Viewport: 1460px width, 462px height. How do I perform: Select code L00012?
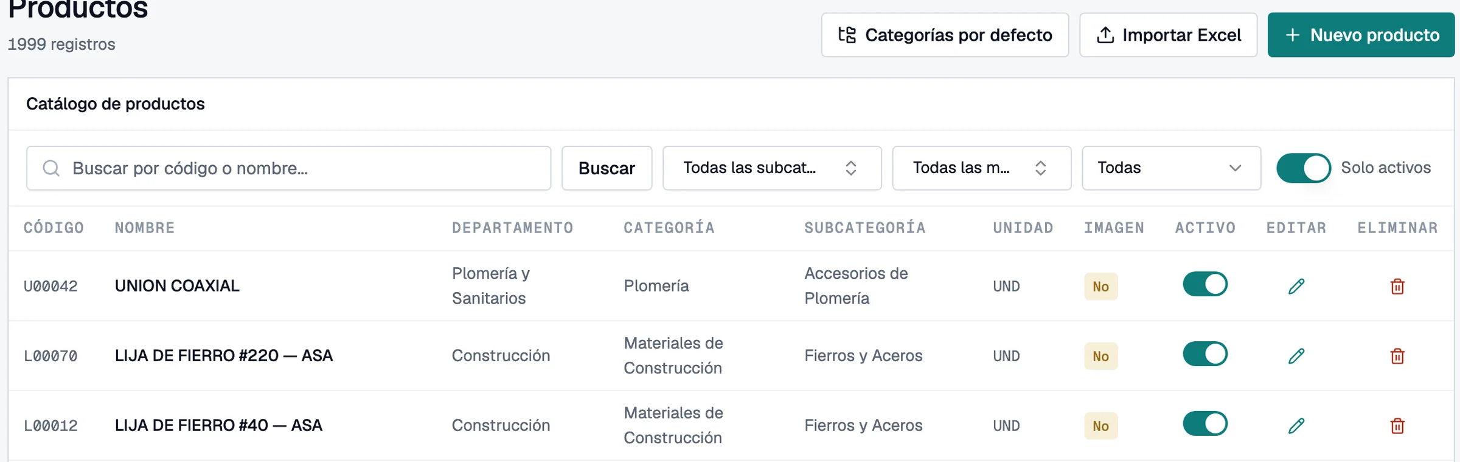click(50, 426)
